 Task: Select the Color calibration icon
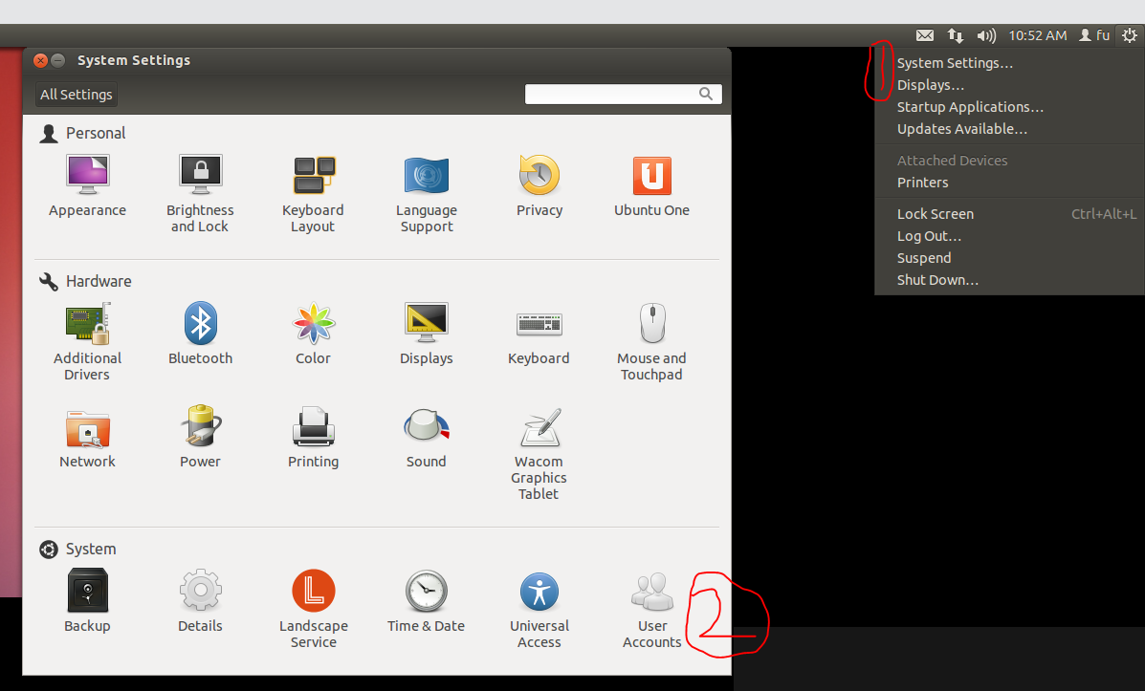tap(313, 323)
